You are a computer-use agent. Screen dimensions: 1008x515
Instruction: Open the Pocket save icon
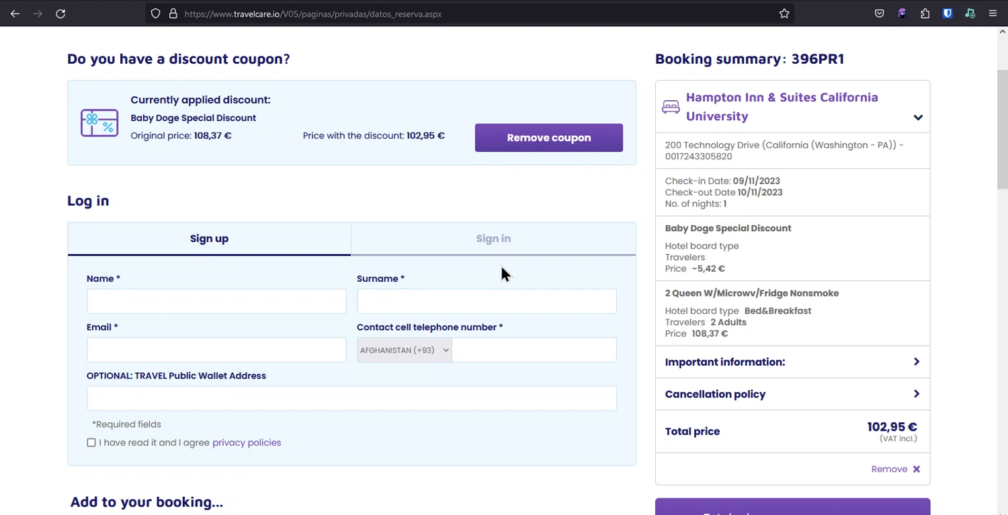coord(879,13)
